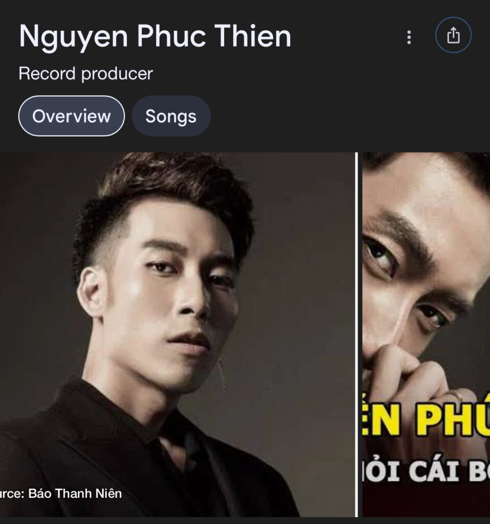Click the word Nguyen in the title
490x524 pixels.
[x=74, y=37]
